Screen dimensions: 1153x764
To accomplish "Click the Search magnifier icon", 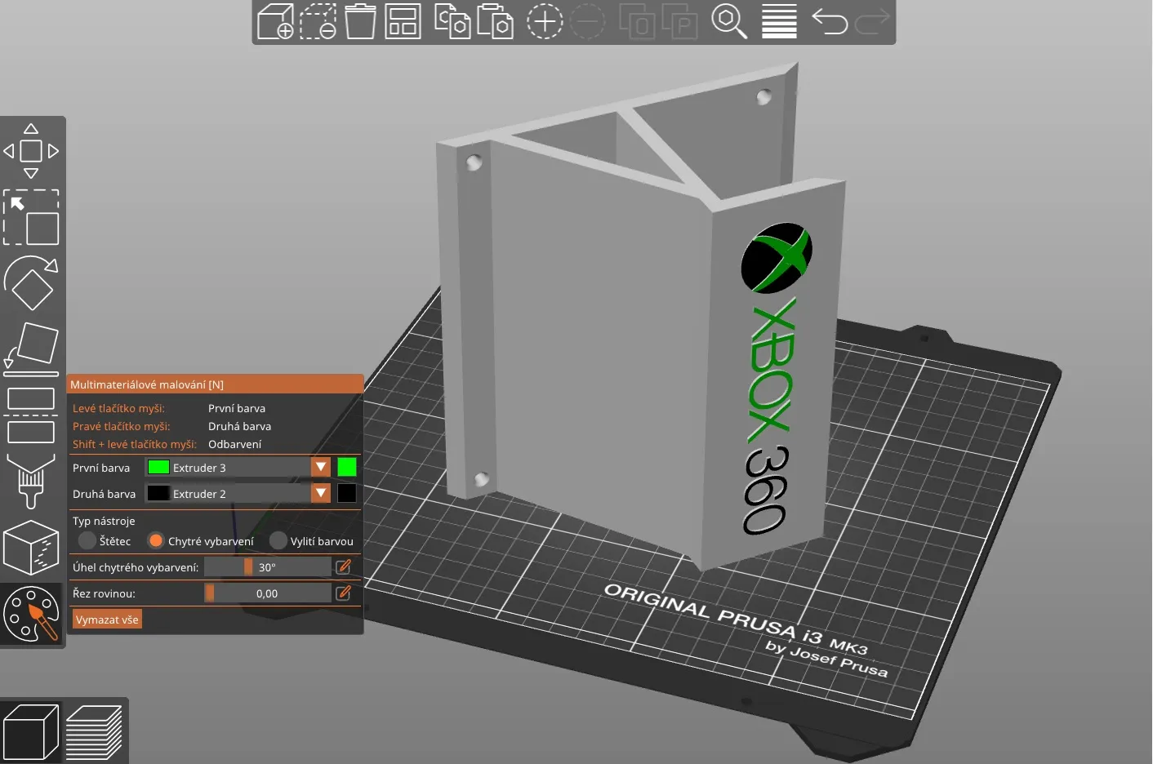I will [x=728, y=21].
